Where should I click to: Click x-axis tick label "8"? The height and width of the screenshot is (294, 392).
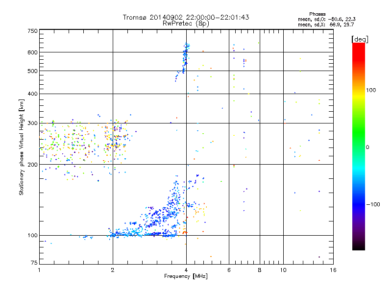(x=260, y=270)
